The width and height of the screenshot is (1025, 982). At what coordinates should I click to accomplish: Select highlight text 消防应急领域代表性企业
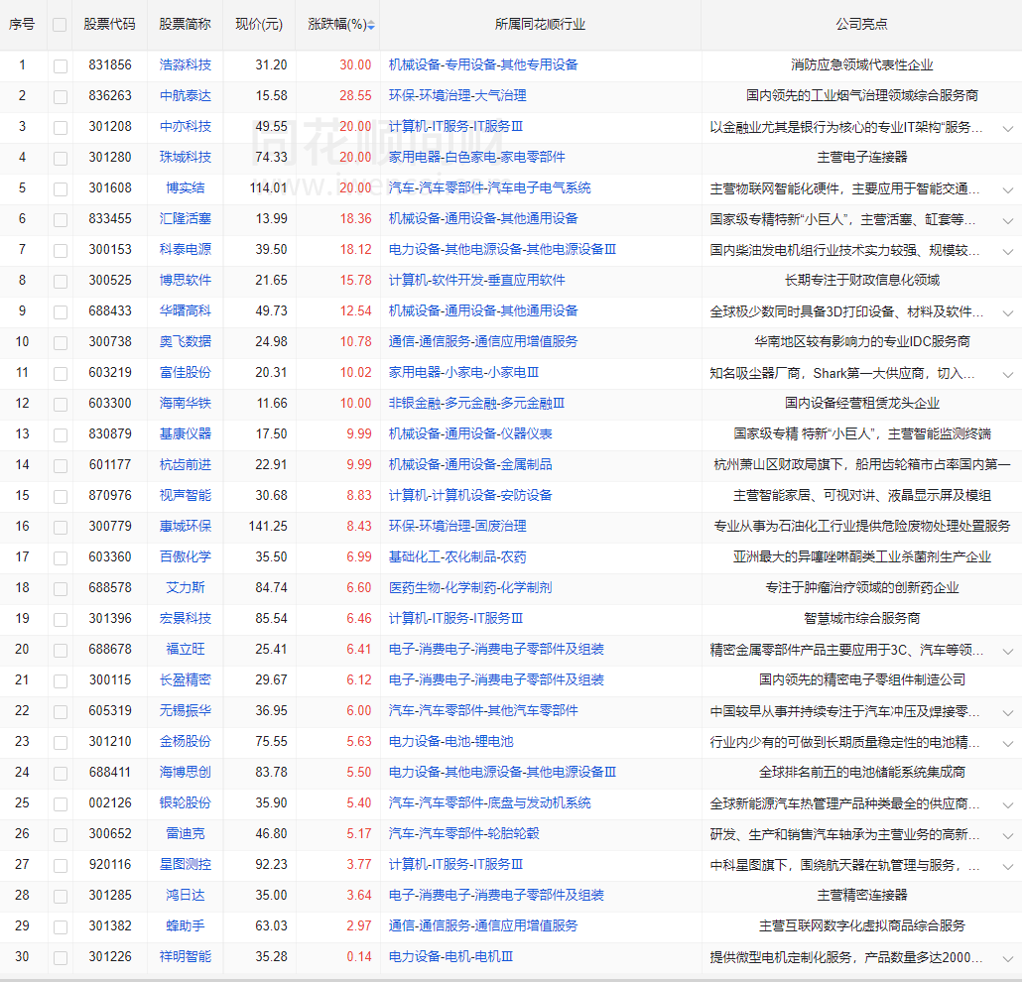861,64
